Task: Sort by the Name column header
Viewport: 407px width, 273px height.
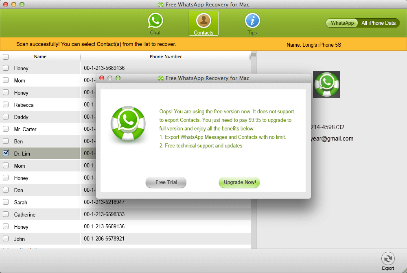Action: pos(40,56)
